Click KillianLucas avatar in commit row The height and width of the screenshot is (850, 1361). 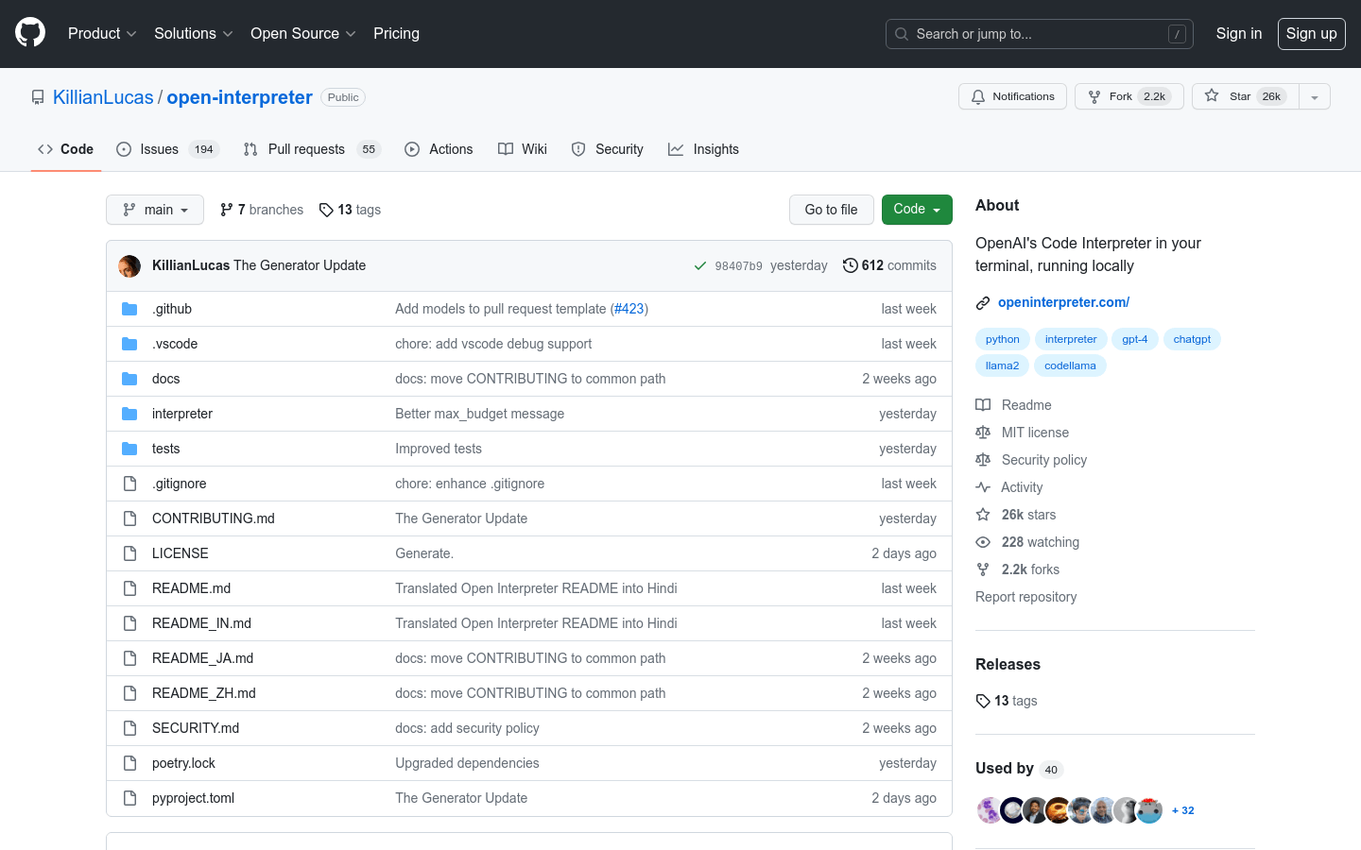point(129,266)
